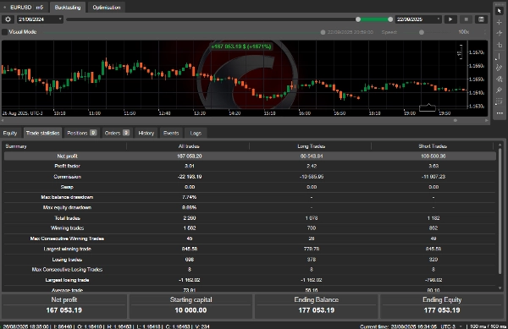Select the market snapshot sparkle tool
The image size is (508, 329).
pyautogui.click(x=500, y=33)
